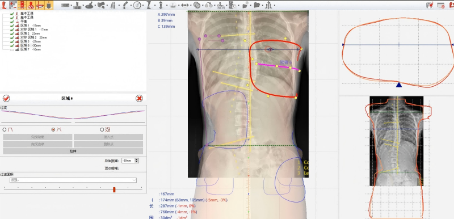Image resolution: width=454 pixels, height=219 pixels.
Task: Enable the unchecked 区域 7 box
Action: (x=12, y=50)
